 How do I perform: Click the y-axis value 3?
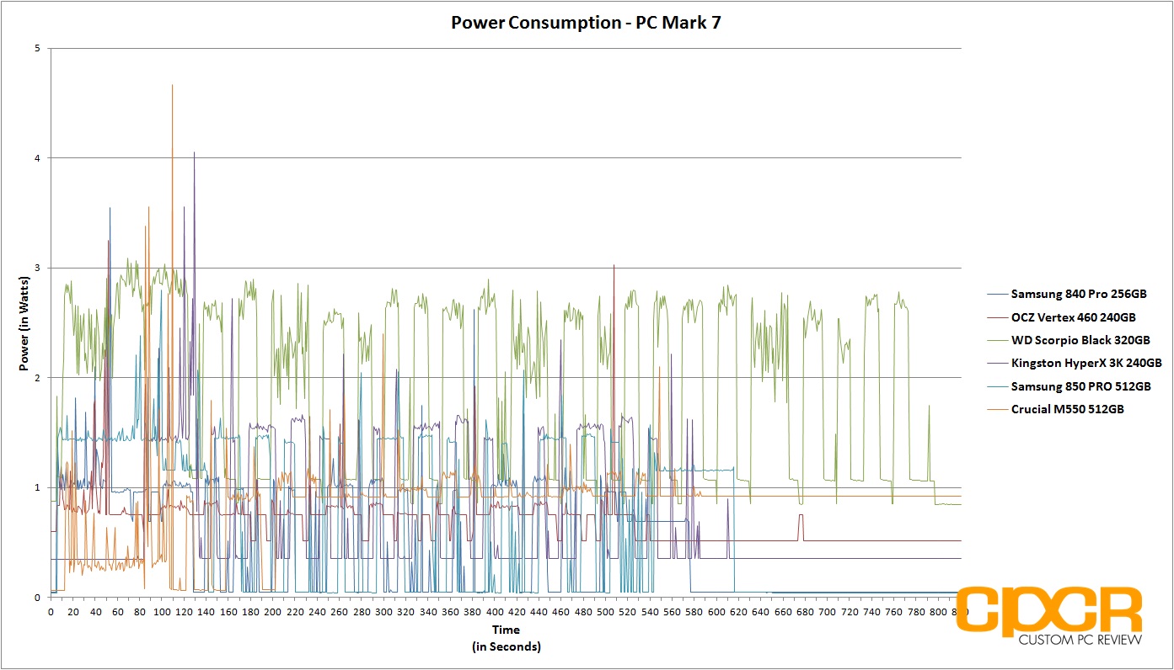click(x=37, y=268)
